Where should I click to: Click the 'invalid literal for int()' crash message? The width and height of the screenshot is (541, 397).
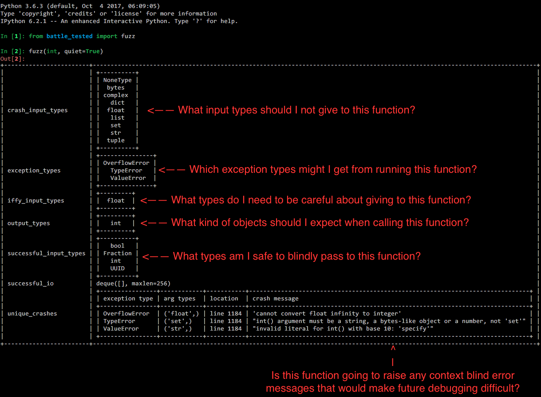[x=343, y=329]
